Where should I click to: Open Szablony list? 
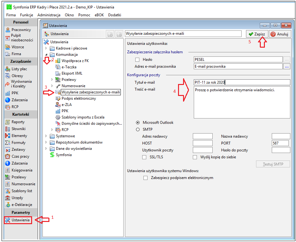point(19,191)
